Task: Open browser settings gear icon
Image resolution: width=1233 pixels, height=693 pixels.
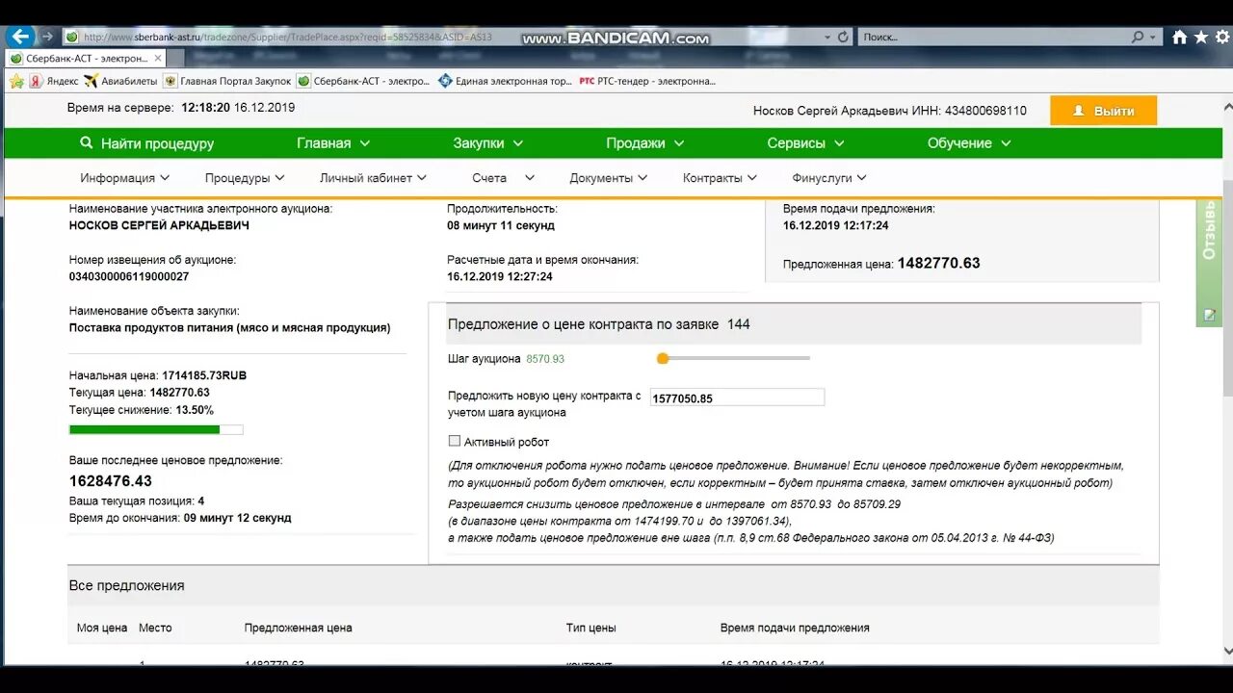Action: [x=1220, y=38]
